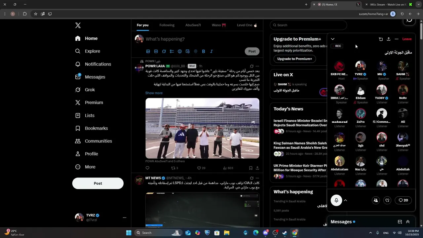Screen dimensions: 423x238
Task: Open Notifications from sidebar
Action: [x=94, y=64]
